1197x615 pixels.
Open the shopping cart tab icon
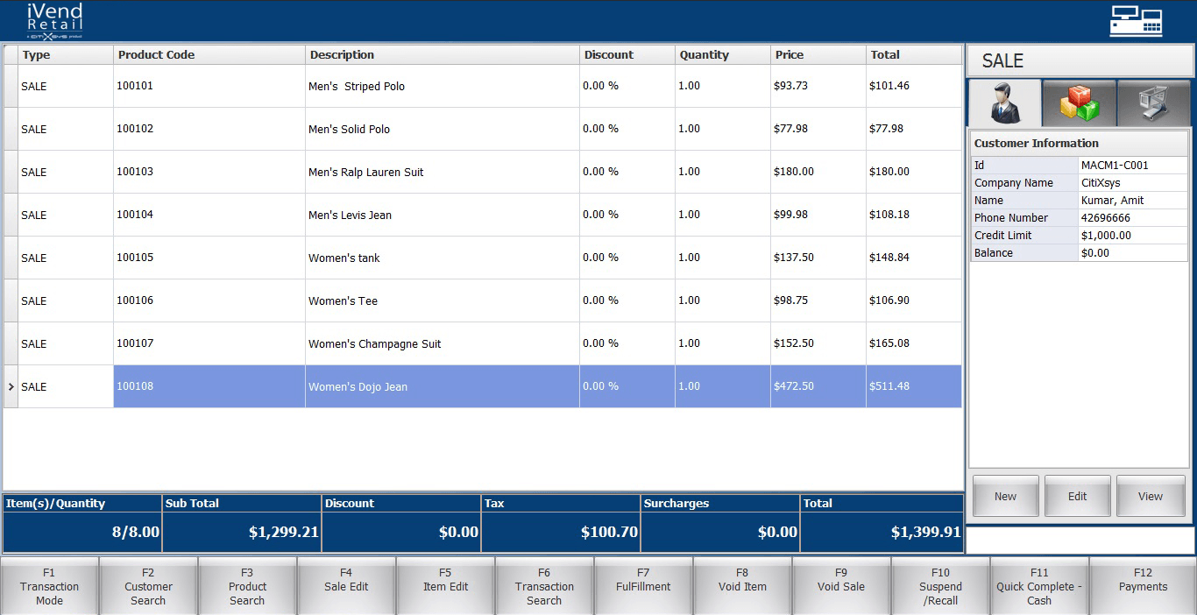click(x=1153, y=103)
